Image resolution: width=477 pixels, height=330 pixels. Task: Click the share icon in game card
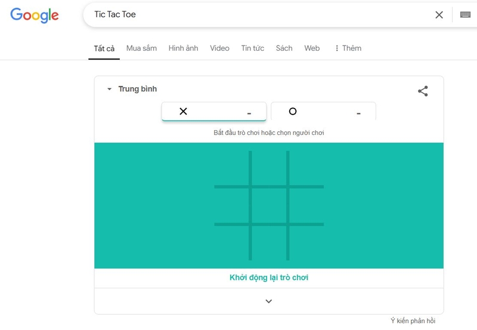pos(423,91)
